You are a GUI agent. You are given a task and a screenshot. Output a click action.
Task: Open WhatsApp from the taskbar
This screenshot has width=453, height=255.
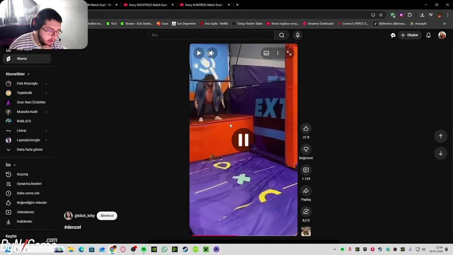click(x=164, y=249)
